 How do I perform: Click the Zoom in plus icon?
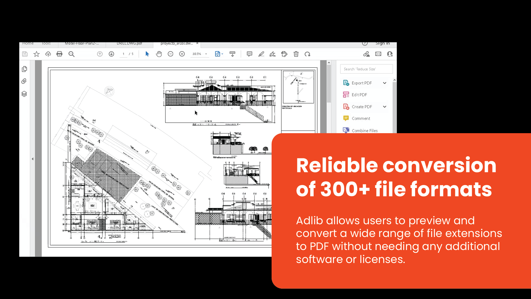pyautogui.click(x=182, y=54)
